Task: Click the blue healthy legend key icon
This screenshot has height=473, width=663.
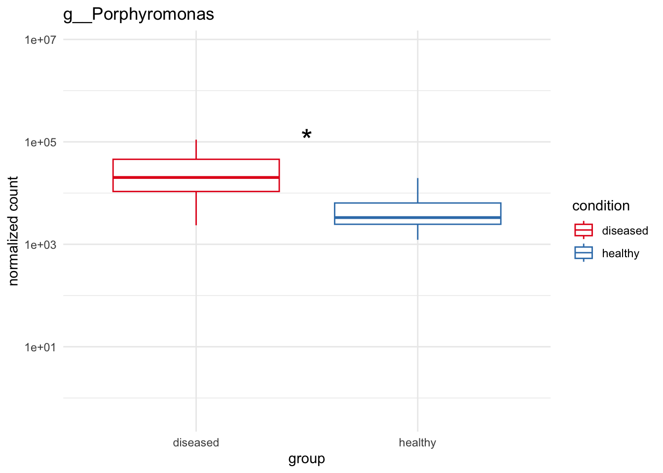Action: pos(584,253)
